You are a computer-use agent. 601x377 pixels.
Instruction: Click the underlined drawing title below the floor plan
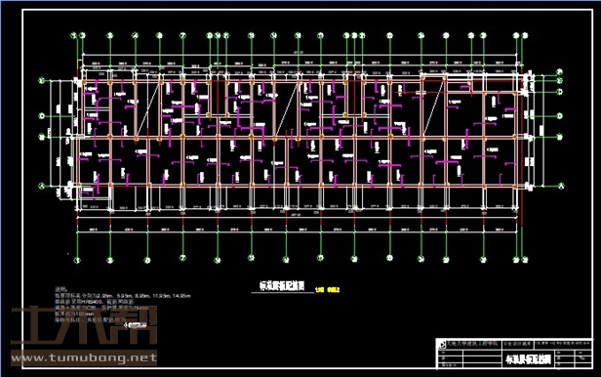point(282,286)
